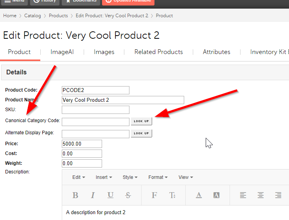Align text left in description editor
Viewport: 289px width, 220px height.
click(x=243, y=195)
